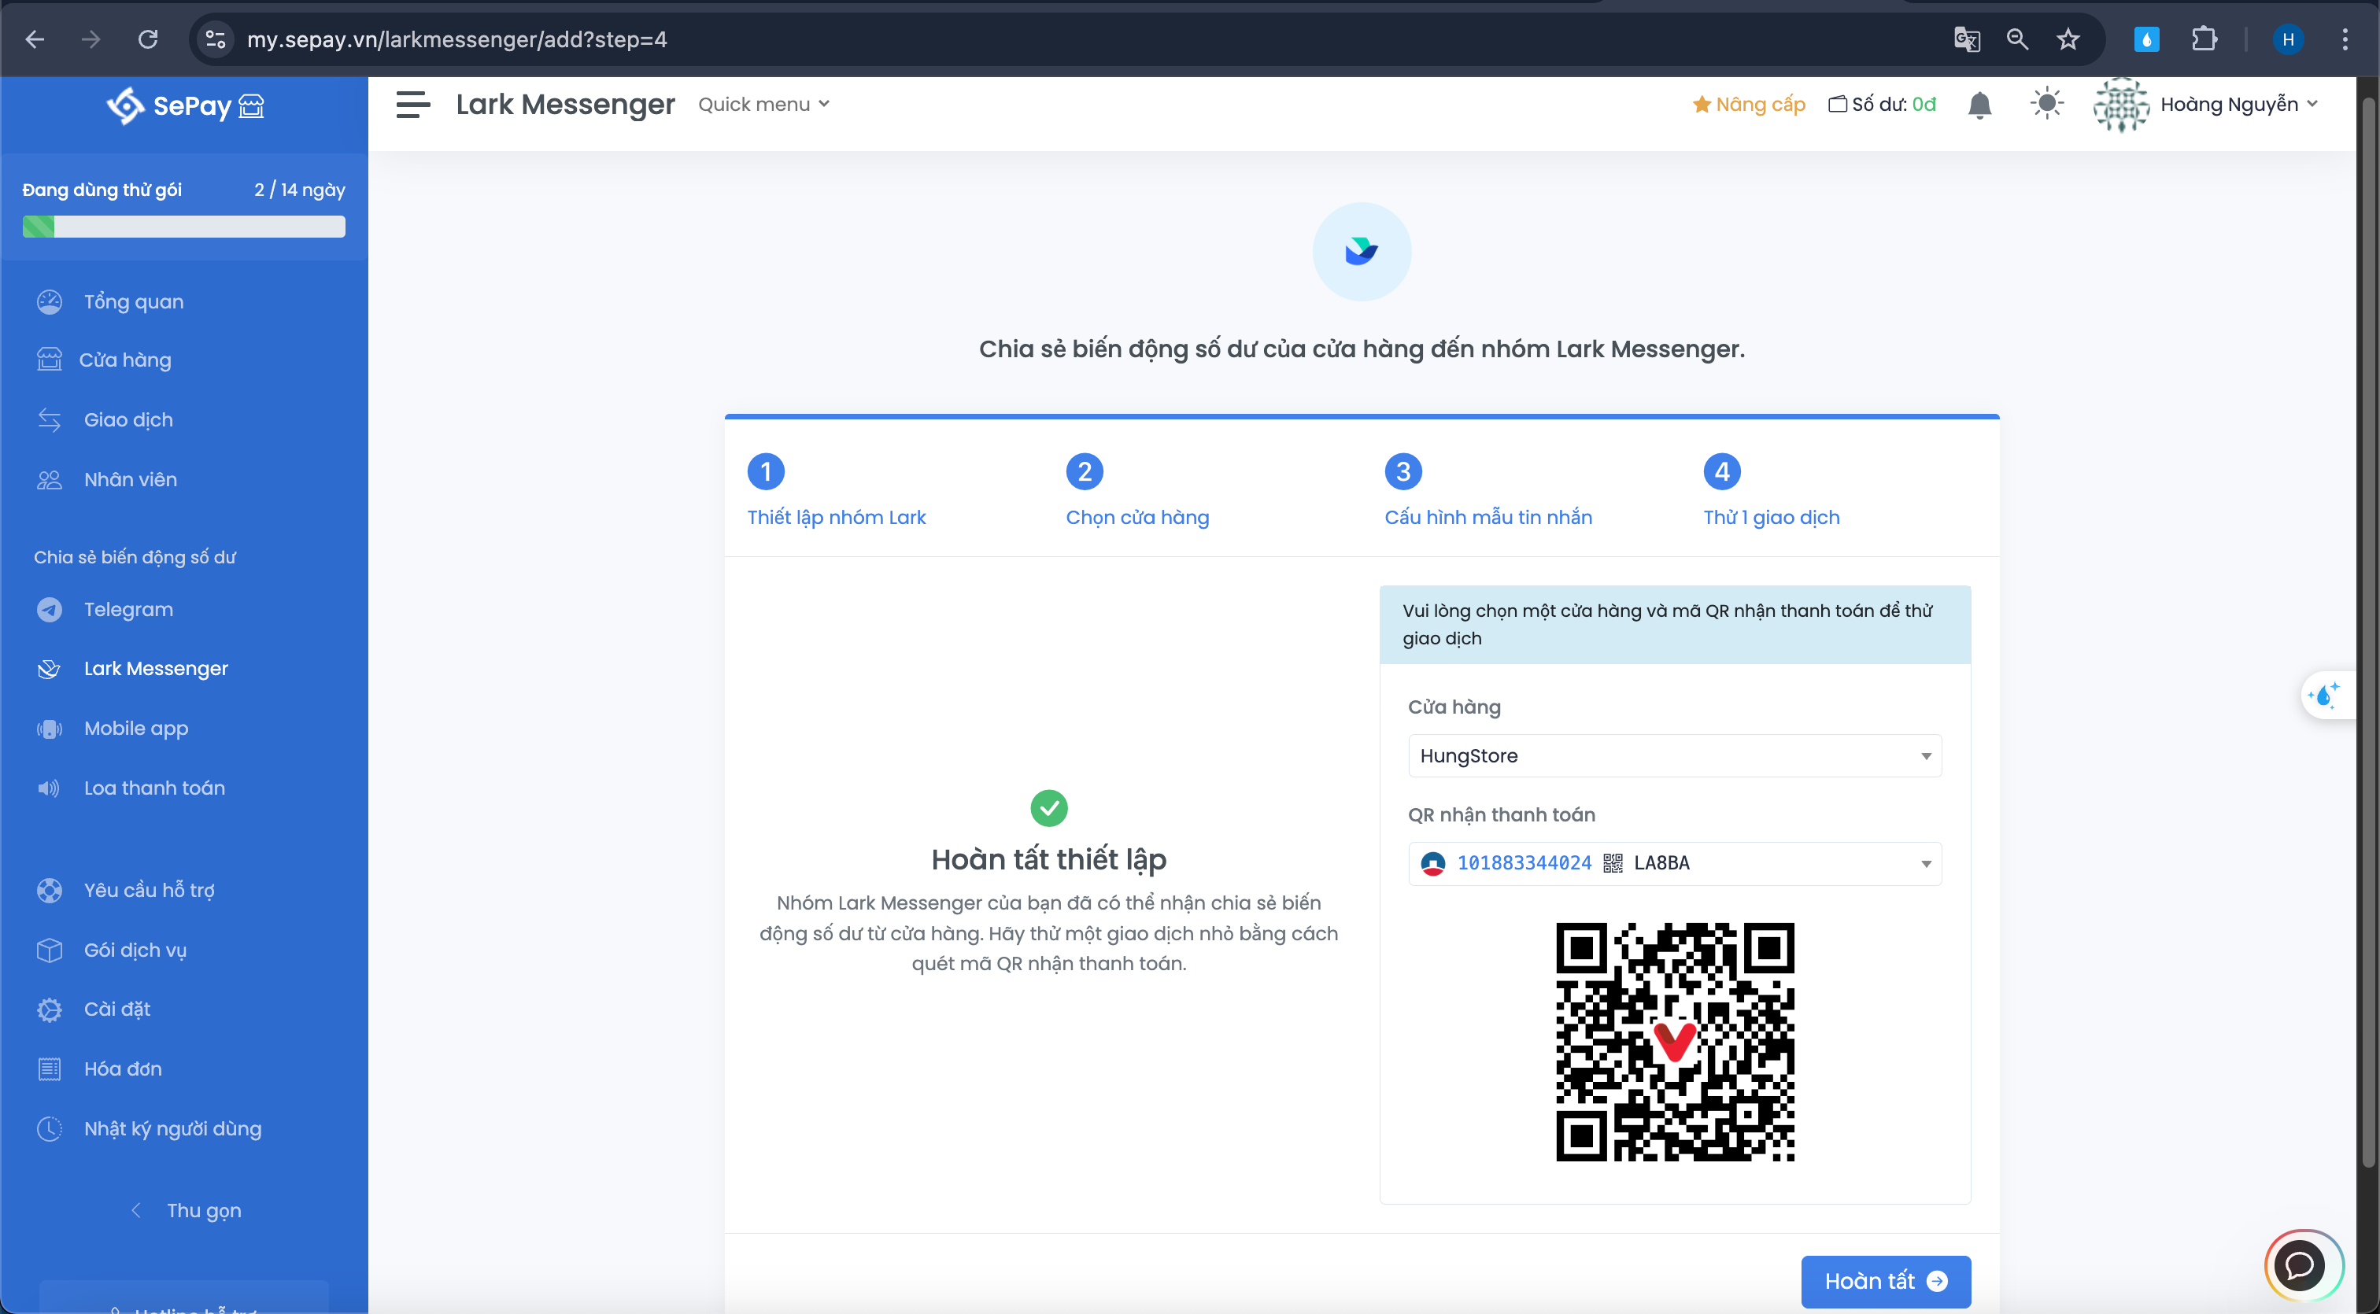Open browser profile H avatar
This screenshot has width=2380, height=1314.
pyautogui.click(x=2288, y=39)
